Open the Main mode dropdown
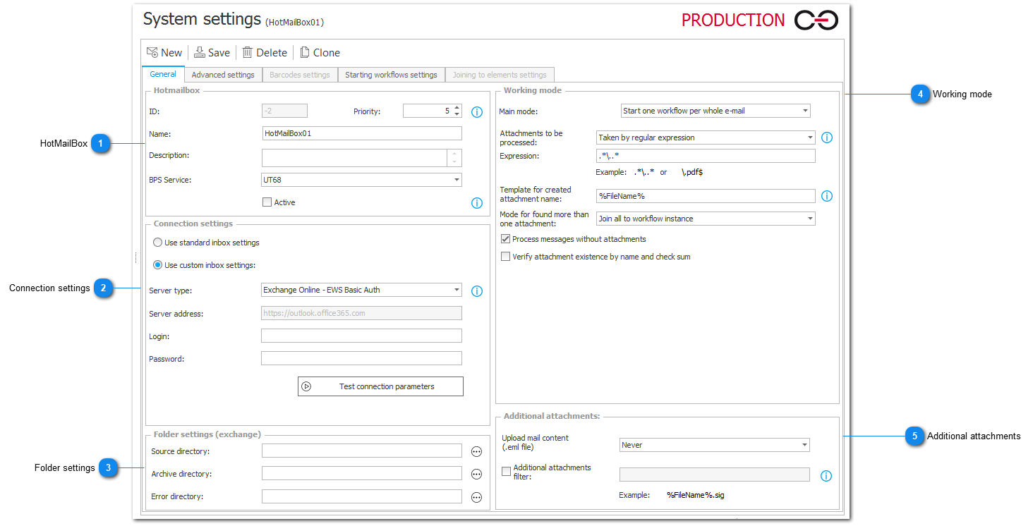This screenshot has height=526, width=1033. 715,111
